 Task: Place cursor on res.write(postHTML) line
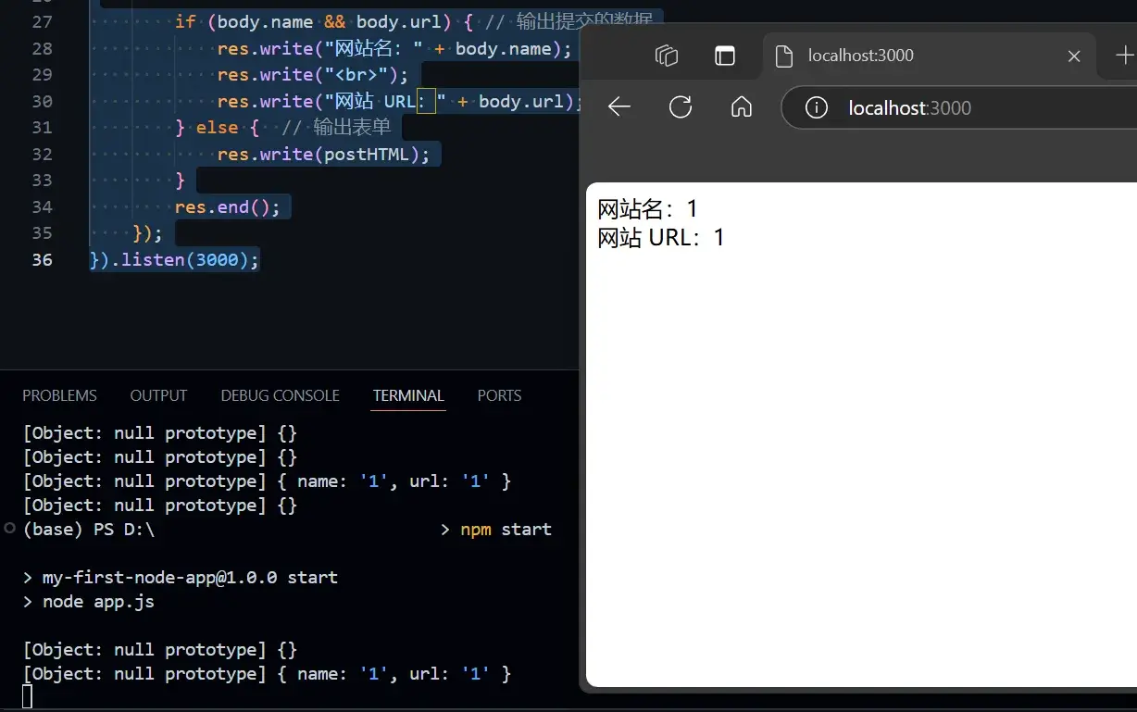click(323, 154)
